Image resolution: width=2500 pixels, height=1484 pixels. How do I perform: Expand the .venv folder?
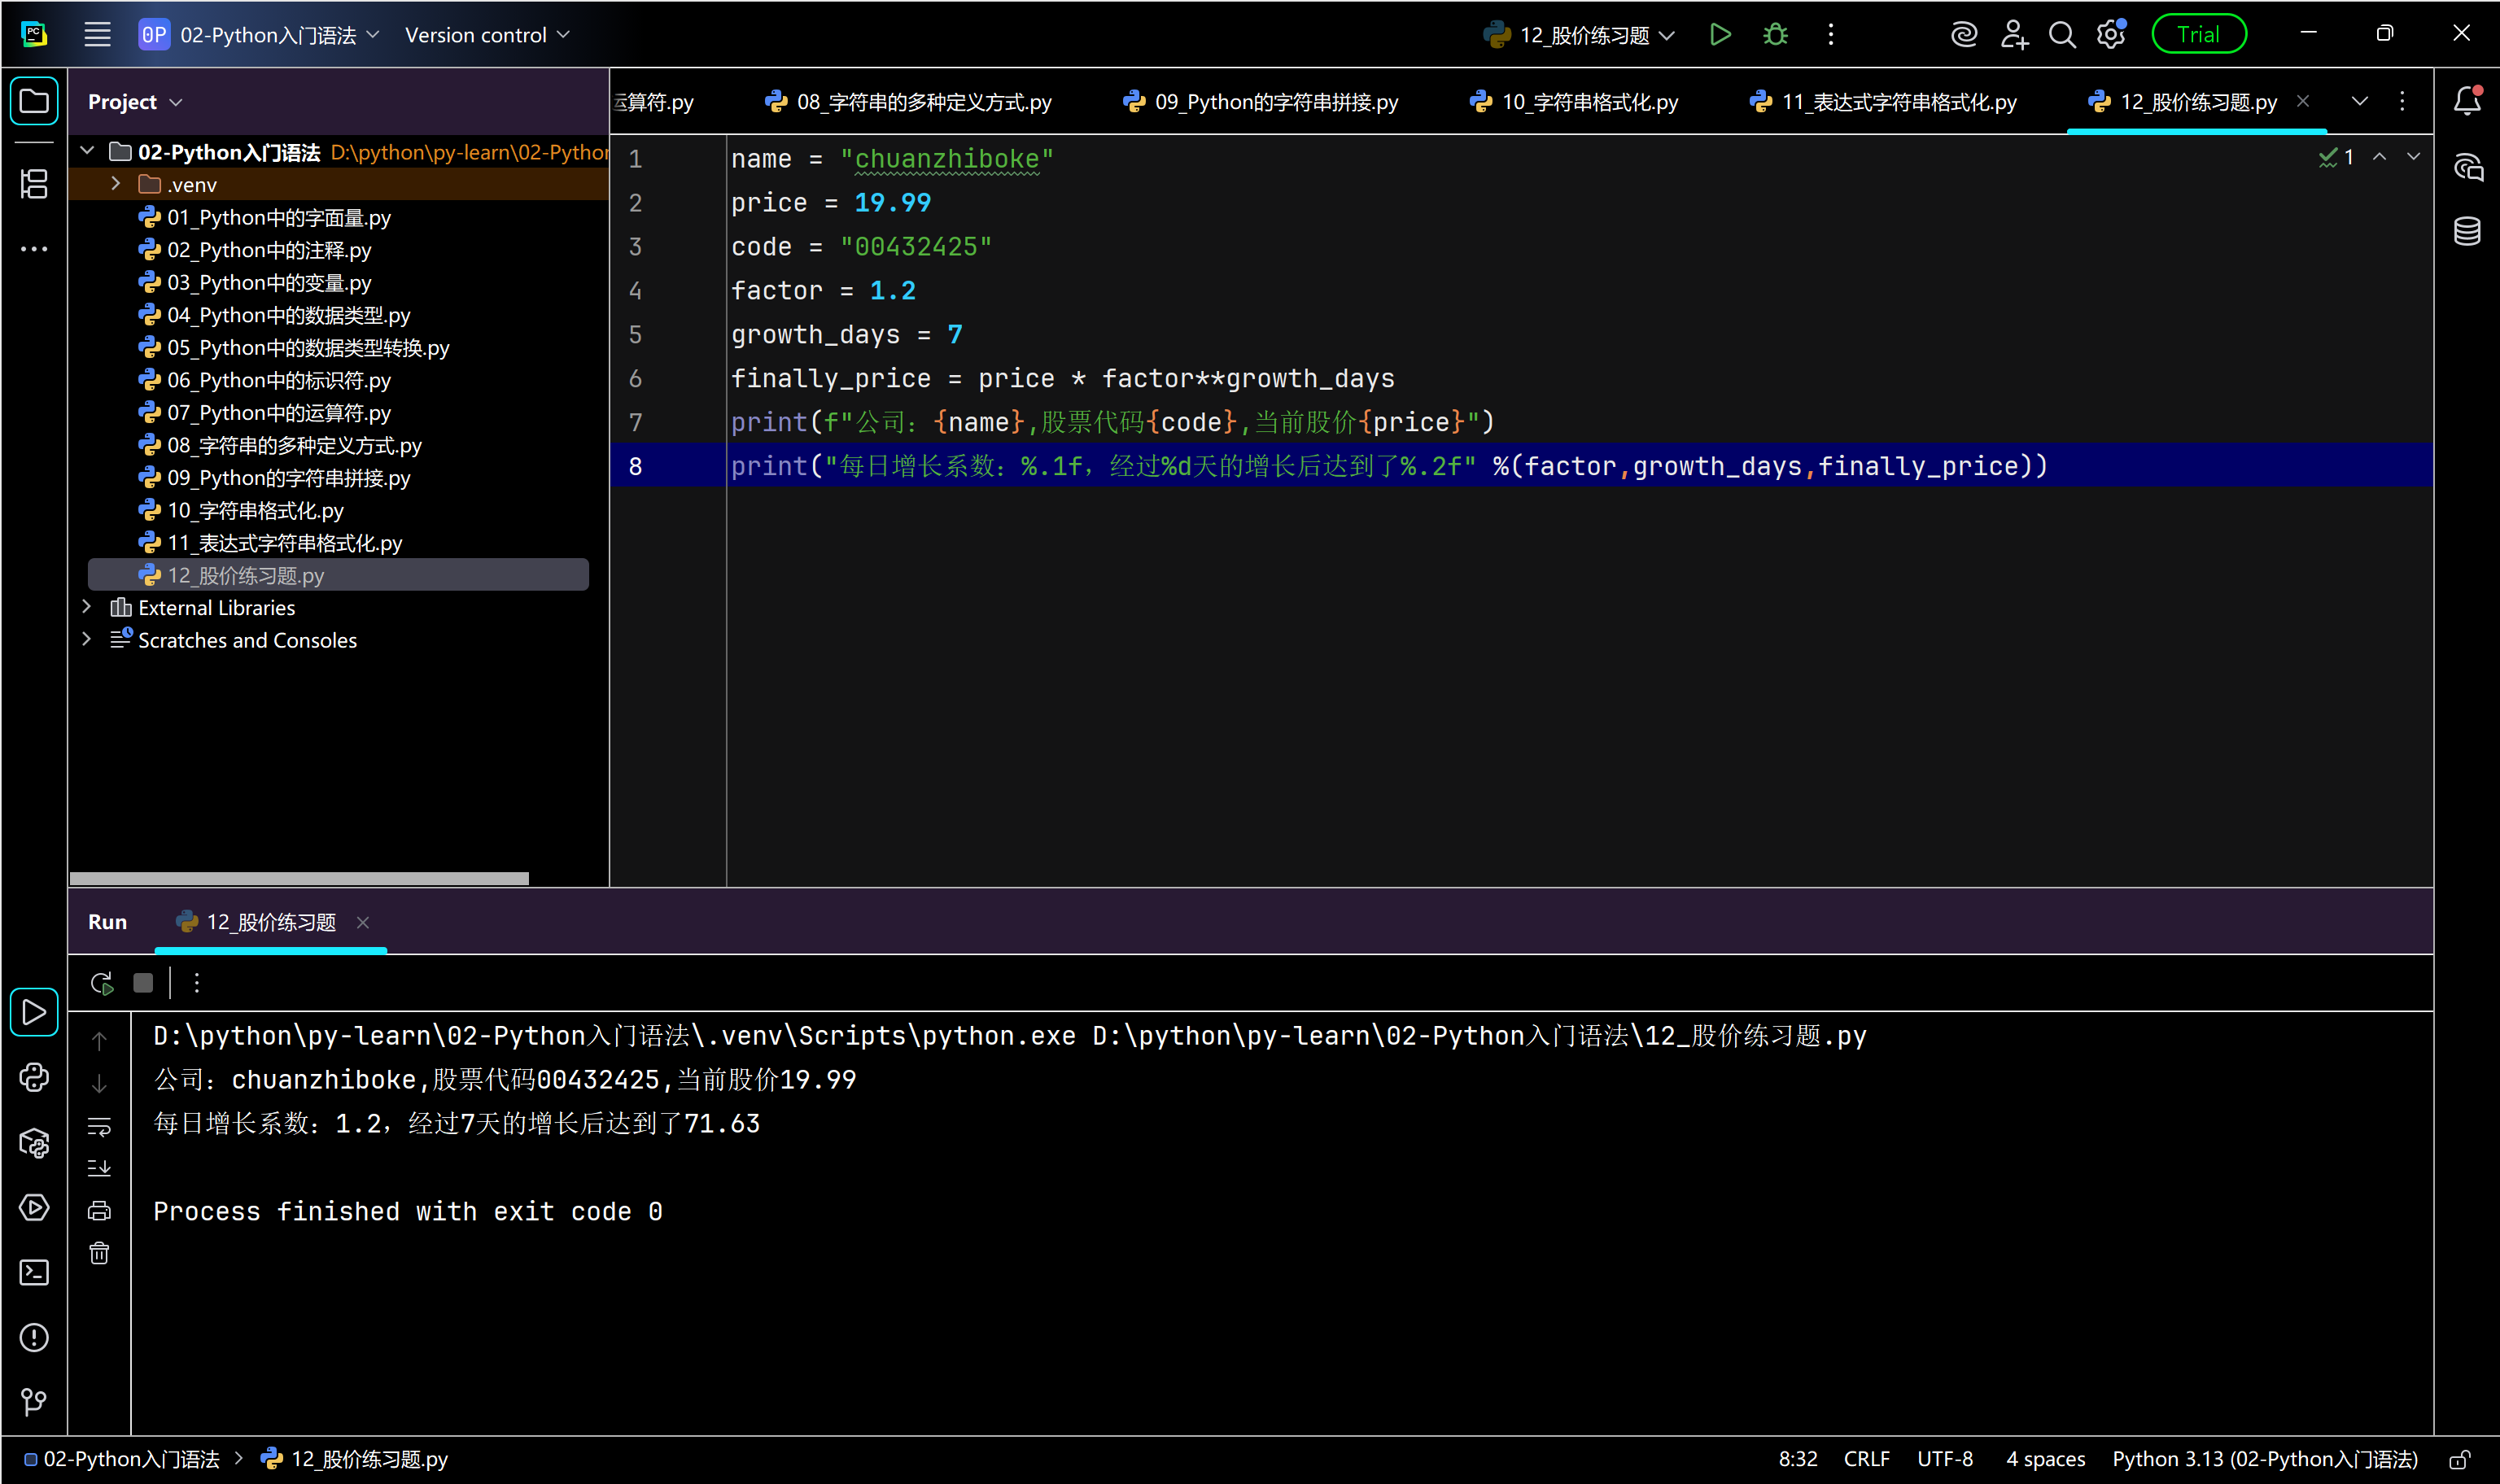click(x=116, y=184)
